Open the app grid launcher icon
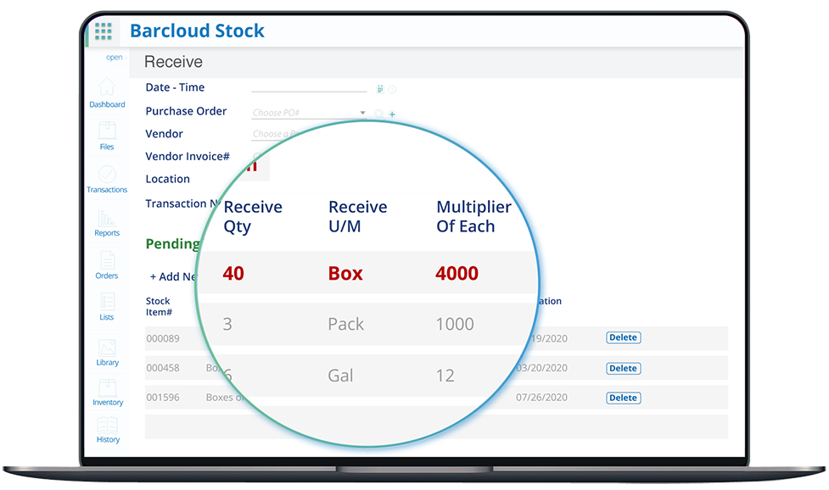The height and width of the screenshot is (490, 829). (x=104, y=31)
